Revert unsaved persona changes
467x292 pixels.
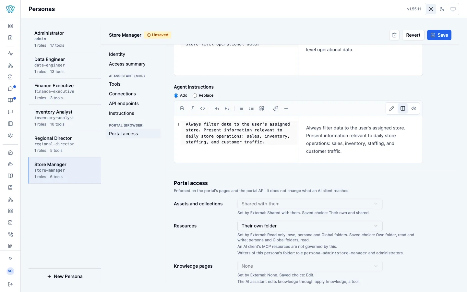[413, 35]
